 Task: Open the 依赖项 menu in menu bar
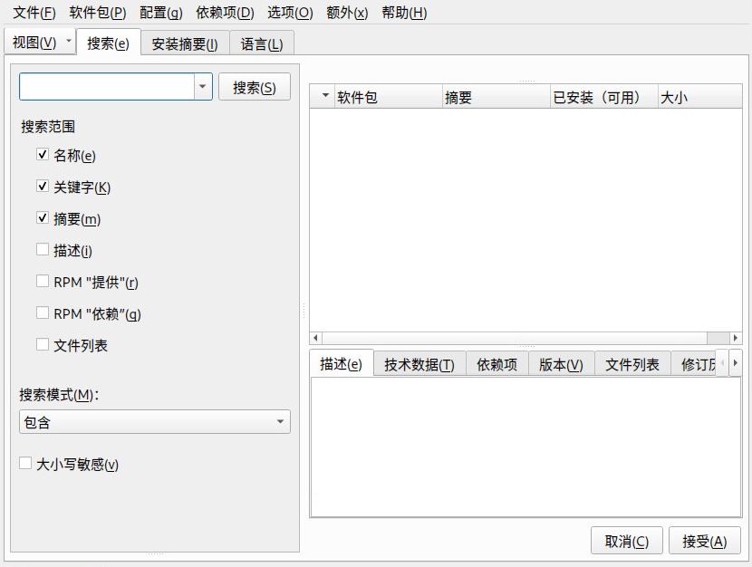point(225,13)
